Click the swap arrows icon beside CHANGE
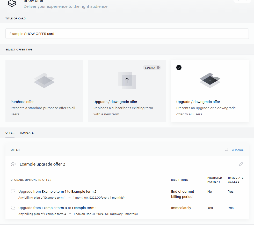This screenshot has height=225, width=254. click(x=227, y=150)
